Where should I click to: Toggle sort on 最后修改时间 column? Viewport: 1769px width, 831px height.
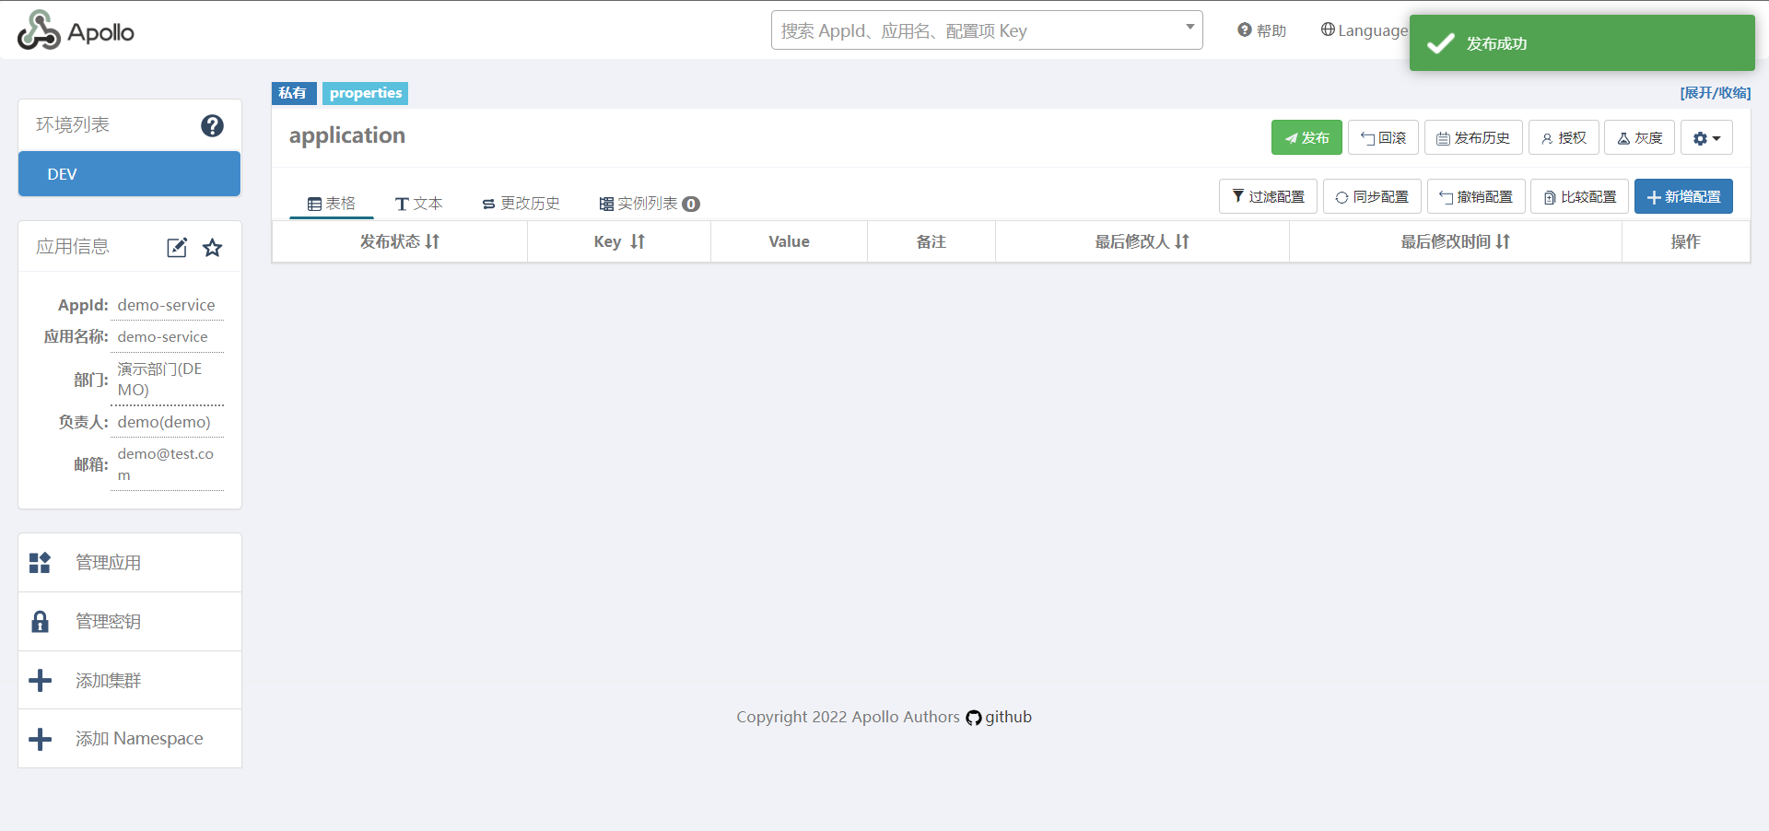[1503, 241]
